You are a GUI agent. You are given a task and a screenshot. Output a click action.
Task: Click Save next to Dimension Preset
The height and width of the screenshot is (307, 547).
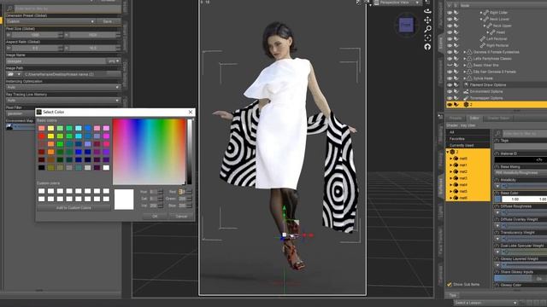(108, 21)
